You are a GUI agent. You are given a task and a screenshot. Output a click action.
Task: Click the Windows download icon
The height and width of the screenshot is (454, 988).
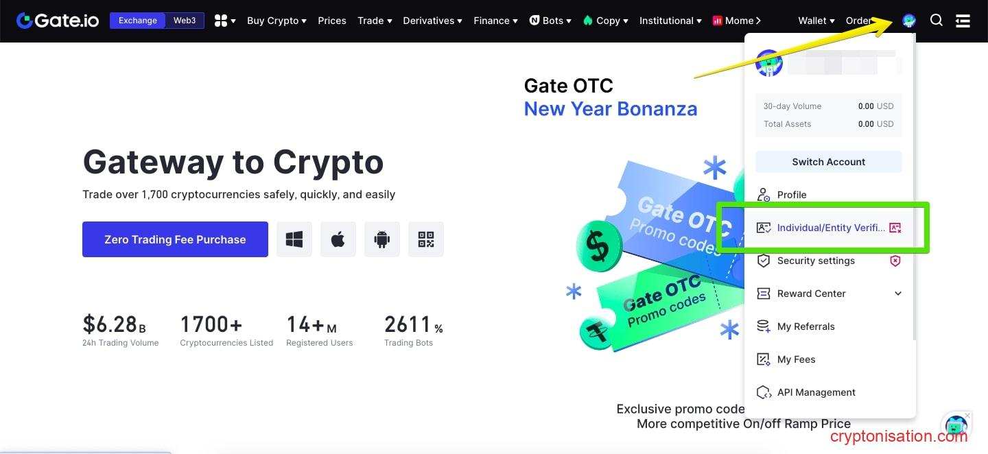click(x=294, y=239)
